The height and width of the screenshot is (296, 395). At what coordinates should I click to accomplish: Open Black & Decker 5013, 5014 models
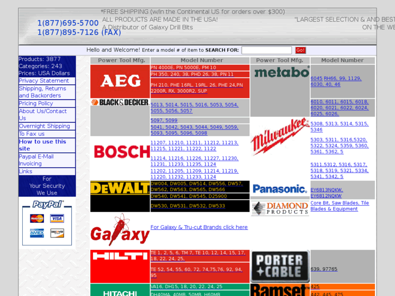194,108
